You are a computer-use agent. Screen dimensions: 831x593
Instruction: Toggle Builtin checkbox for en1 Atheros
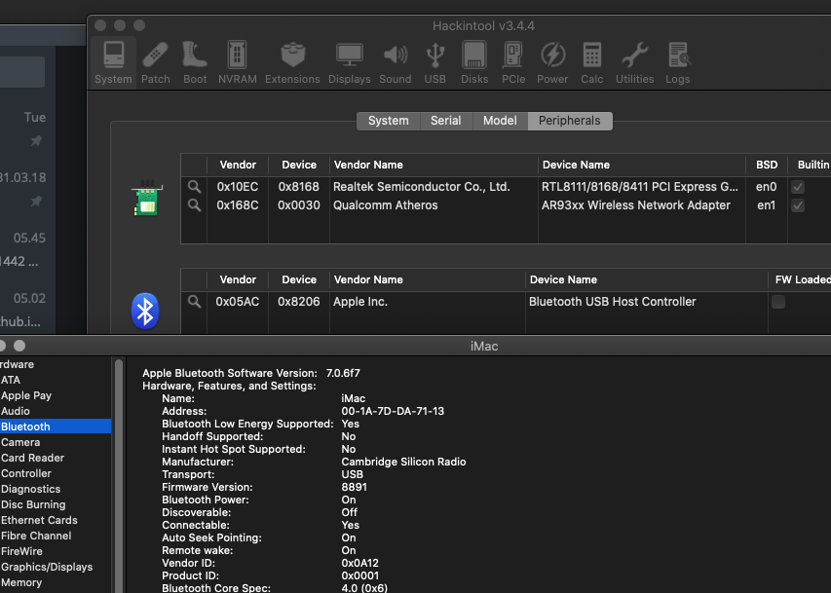[798, 205]
